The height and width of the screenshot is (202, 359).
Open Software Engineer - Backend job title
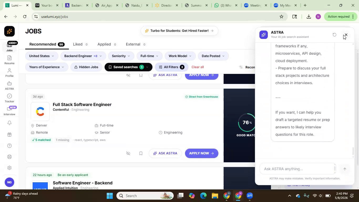(x=83, y=183)
